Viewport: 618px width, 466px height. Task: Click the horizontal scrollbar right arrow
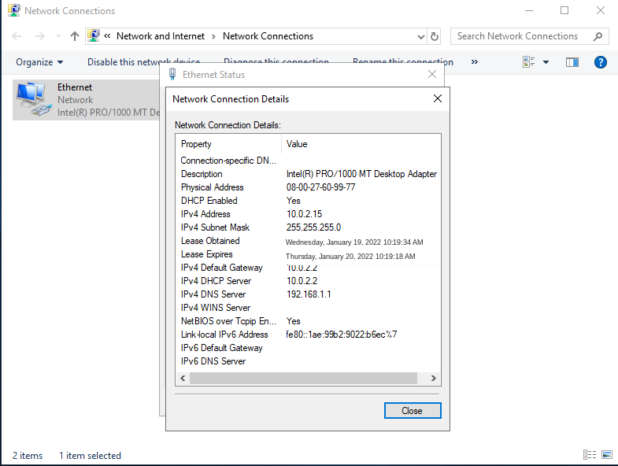[x=434, y=378]
